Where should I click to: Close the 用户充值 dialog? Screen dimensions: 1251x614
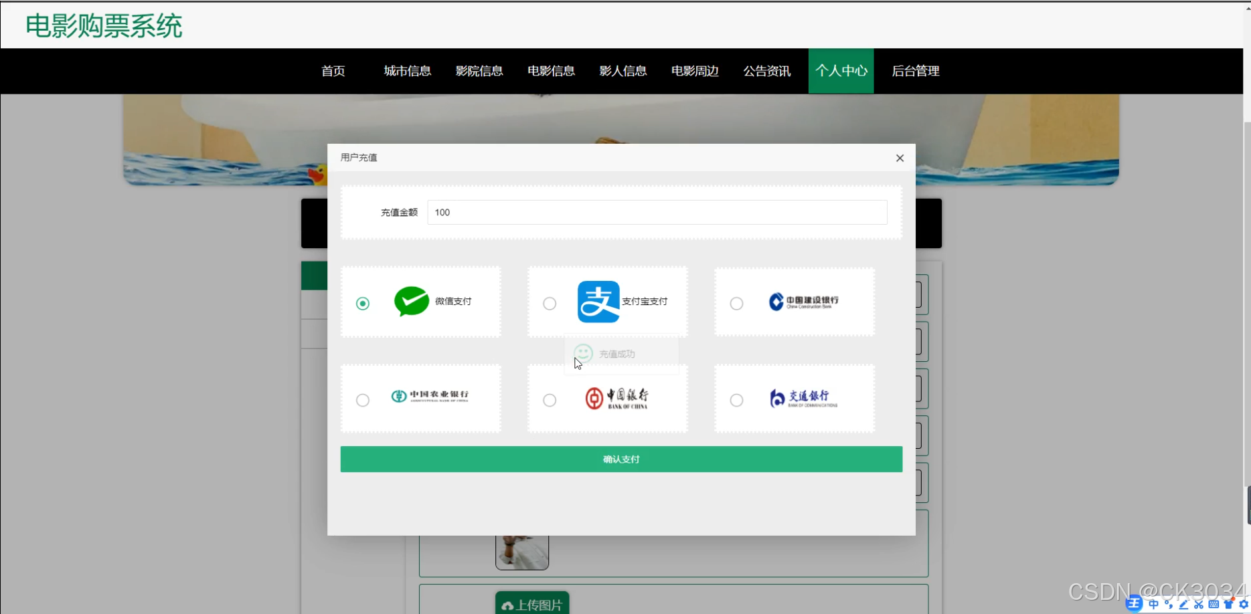pos(900,158)
